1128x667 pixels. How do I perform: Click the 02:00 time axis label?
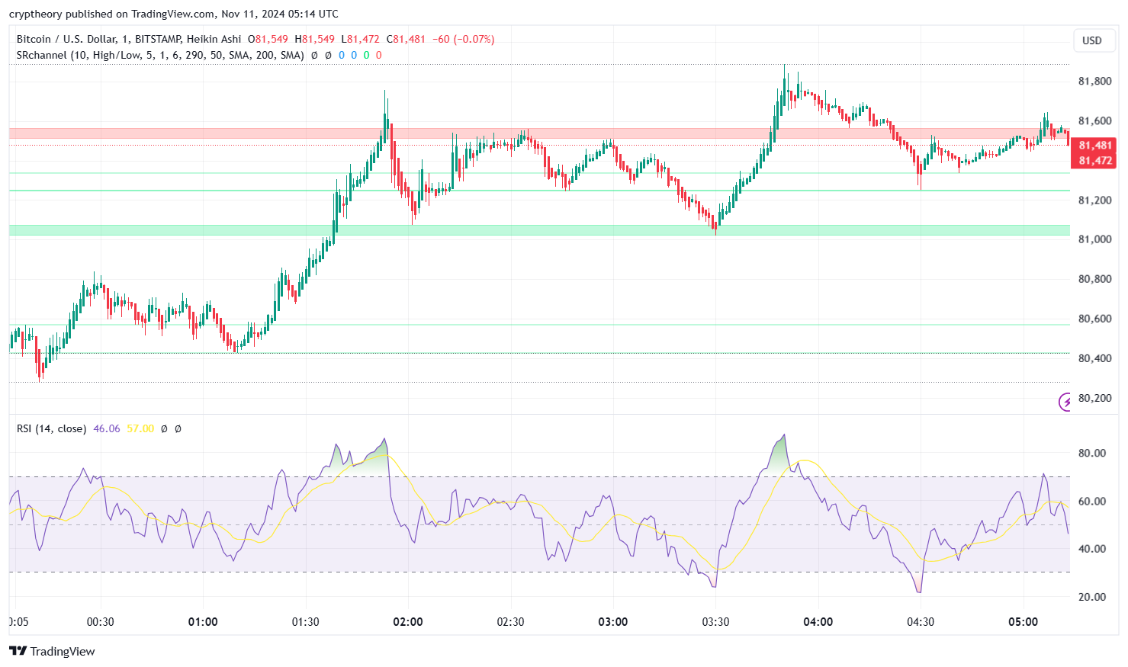408,622
